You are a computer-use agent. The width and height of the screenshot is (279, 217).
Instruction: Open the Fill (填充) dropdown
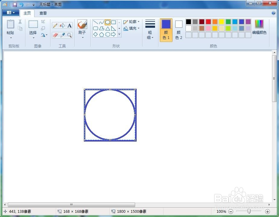(131, 28)
